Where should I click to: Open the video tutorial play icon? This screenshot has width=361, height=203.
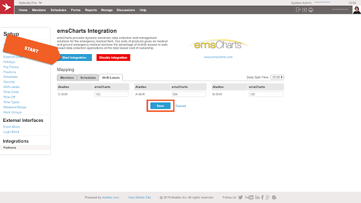(x=305, y=10)
